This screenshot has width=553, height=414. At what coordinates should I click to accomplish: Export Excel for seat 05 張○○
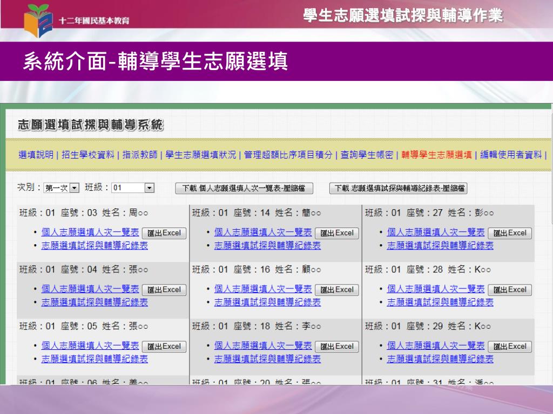(164, 347)
